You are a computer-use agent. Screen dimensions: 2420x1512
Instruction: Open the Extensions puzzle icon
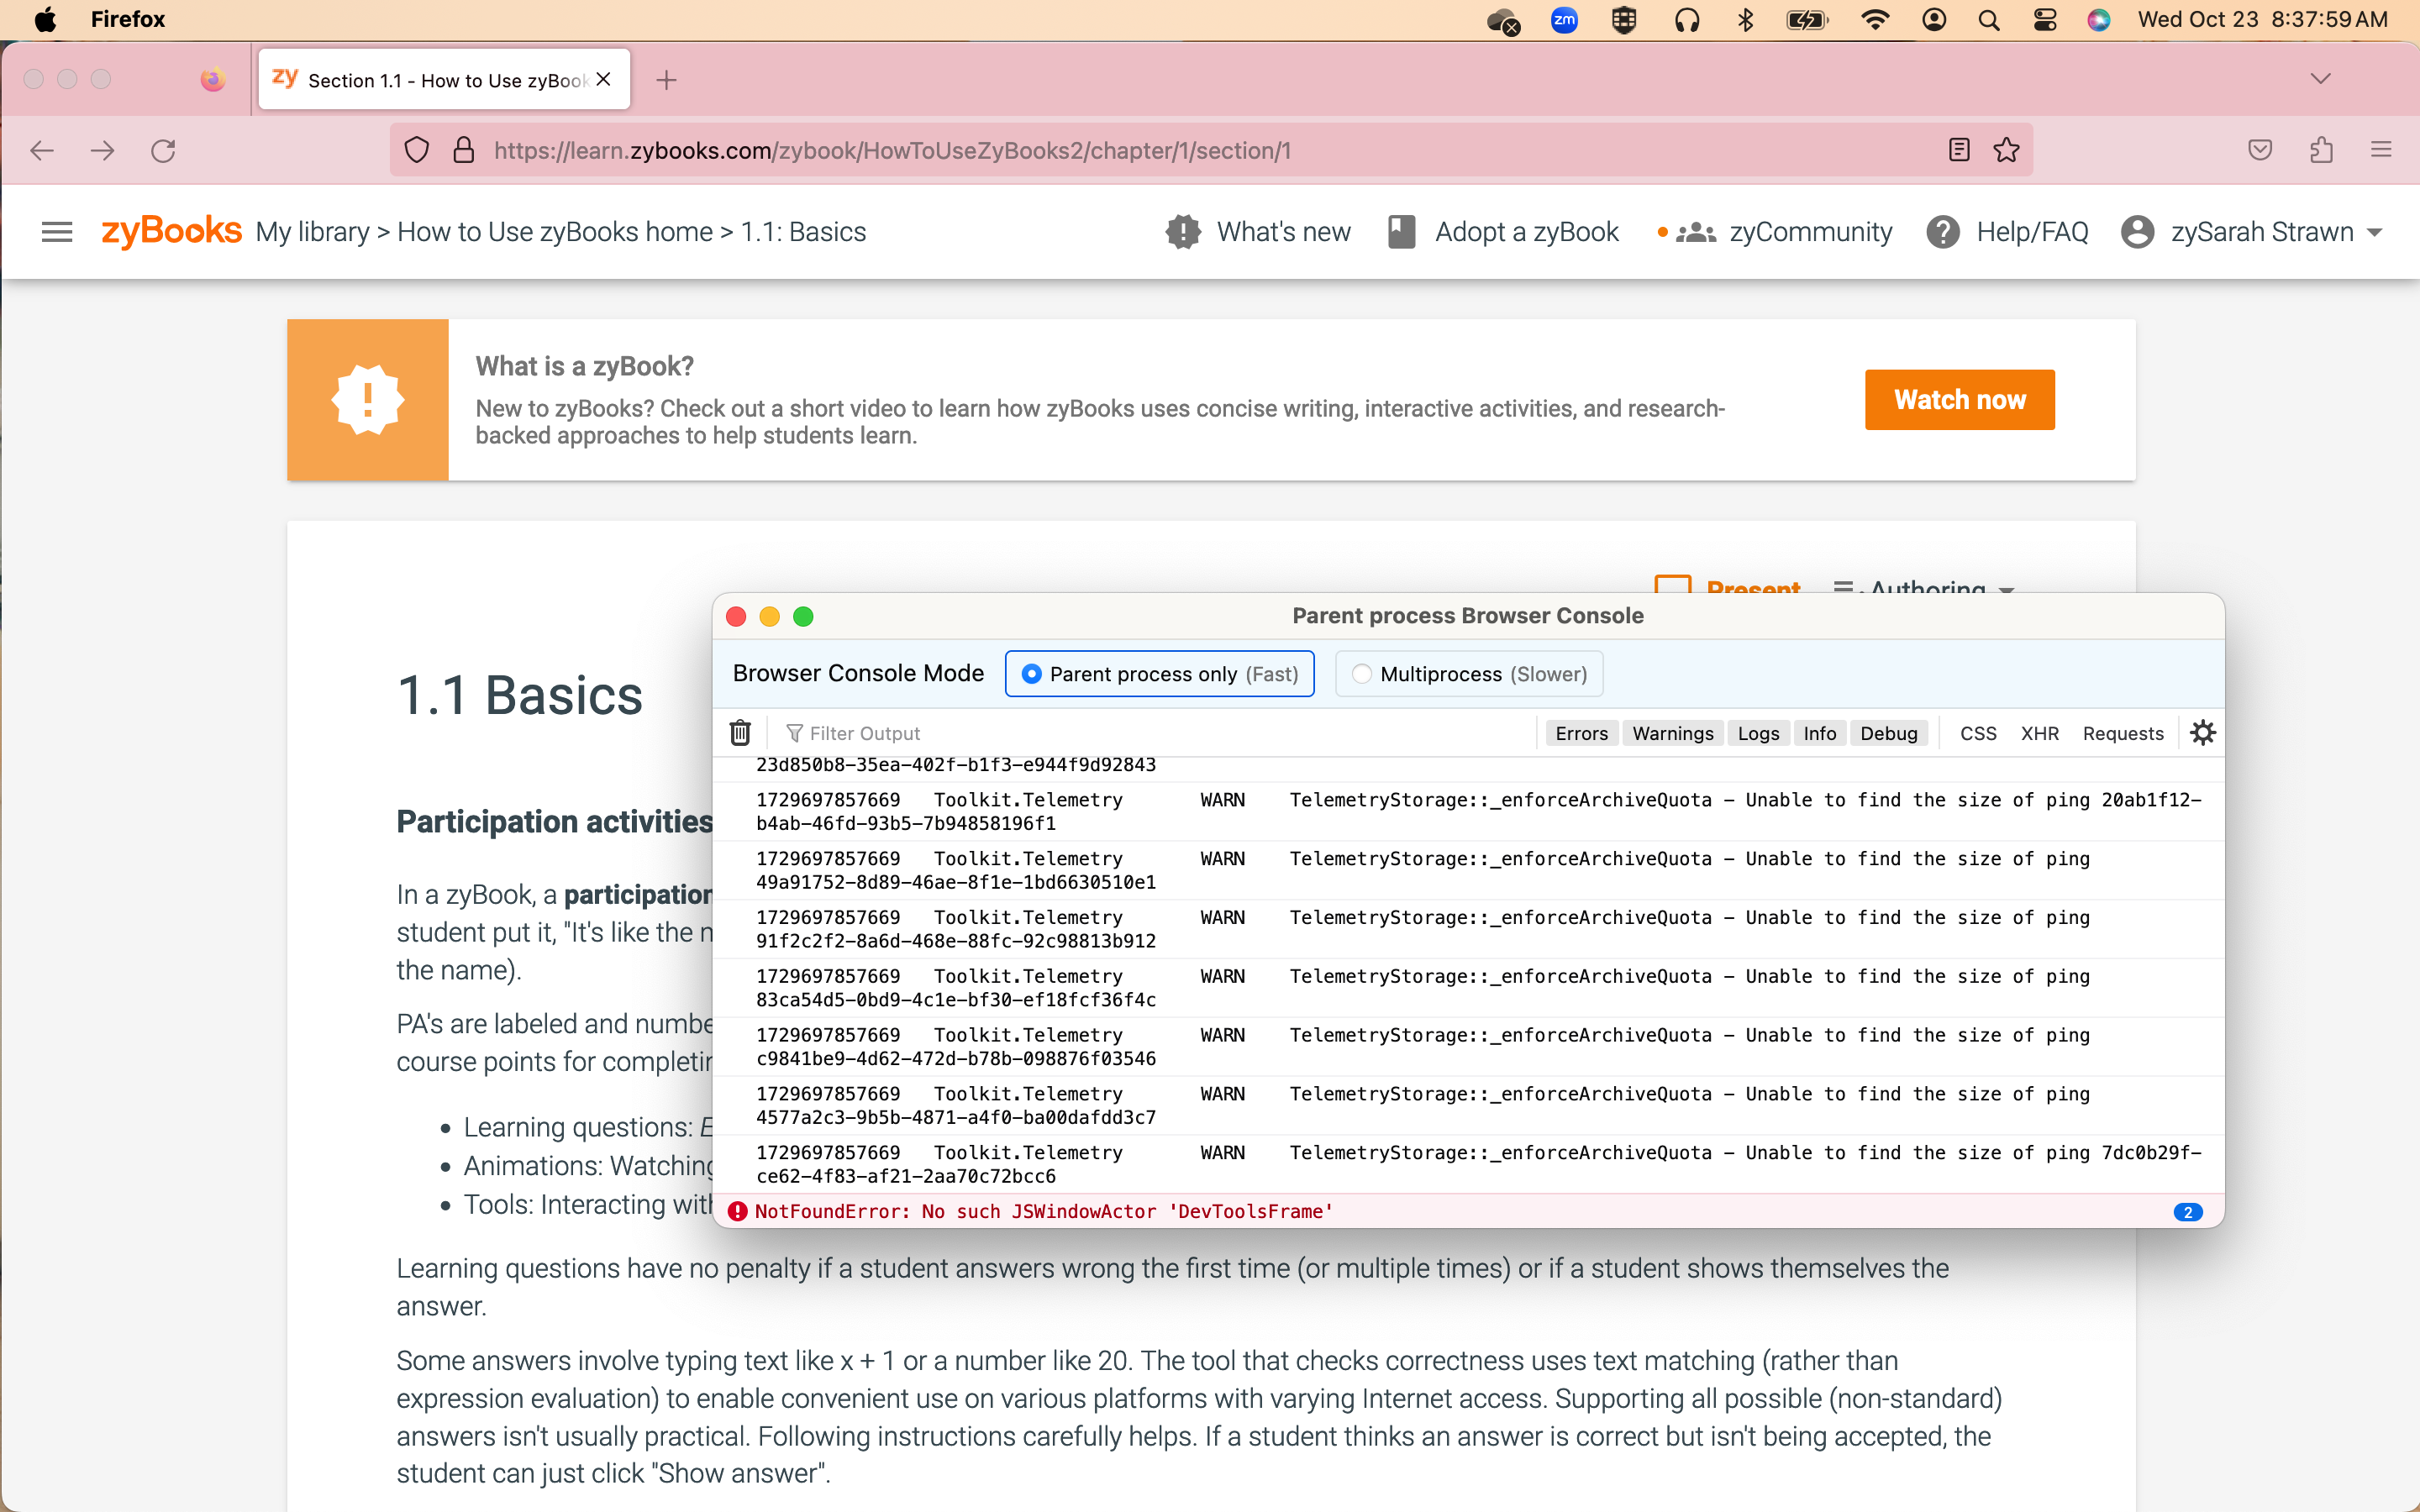pos(2321,151)
